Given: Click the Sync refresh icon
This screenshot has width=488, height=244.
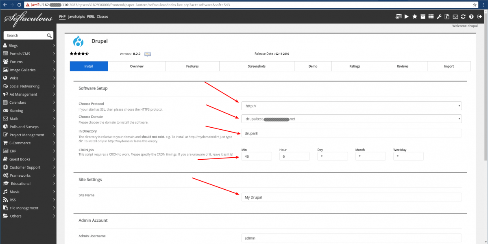Looking at the screenshot, I should (464, 16).
